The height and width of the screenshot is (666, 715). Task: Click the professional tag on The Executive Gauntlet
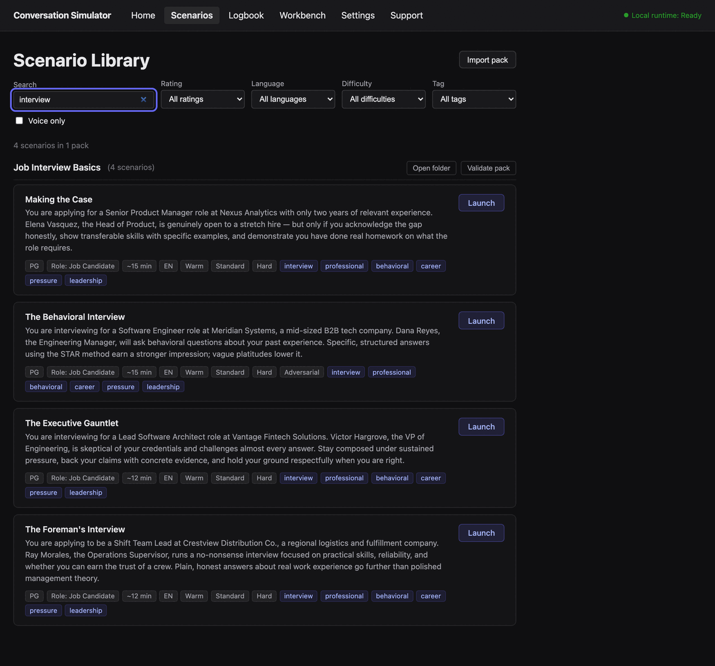click(x=344, y=478)
